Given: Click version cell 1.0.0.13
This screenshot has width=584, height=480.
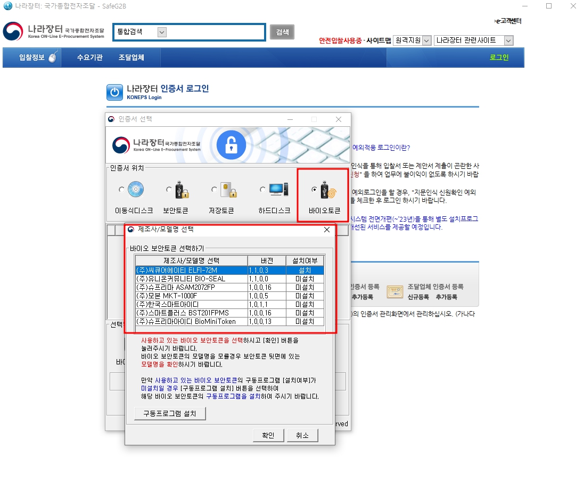Looking at the screenshot, I should [267, 322].
